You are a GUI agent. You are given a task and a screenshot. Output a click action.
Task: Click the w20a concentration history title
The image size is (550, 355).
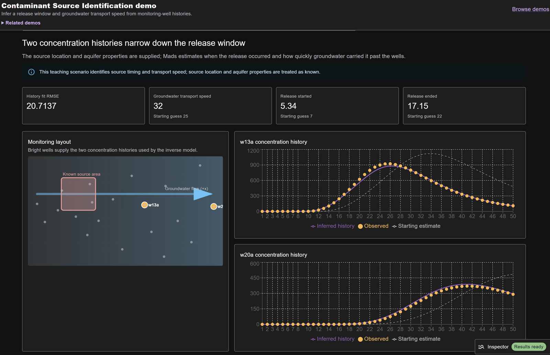tap(273, 255)
